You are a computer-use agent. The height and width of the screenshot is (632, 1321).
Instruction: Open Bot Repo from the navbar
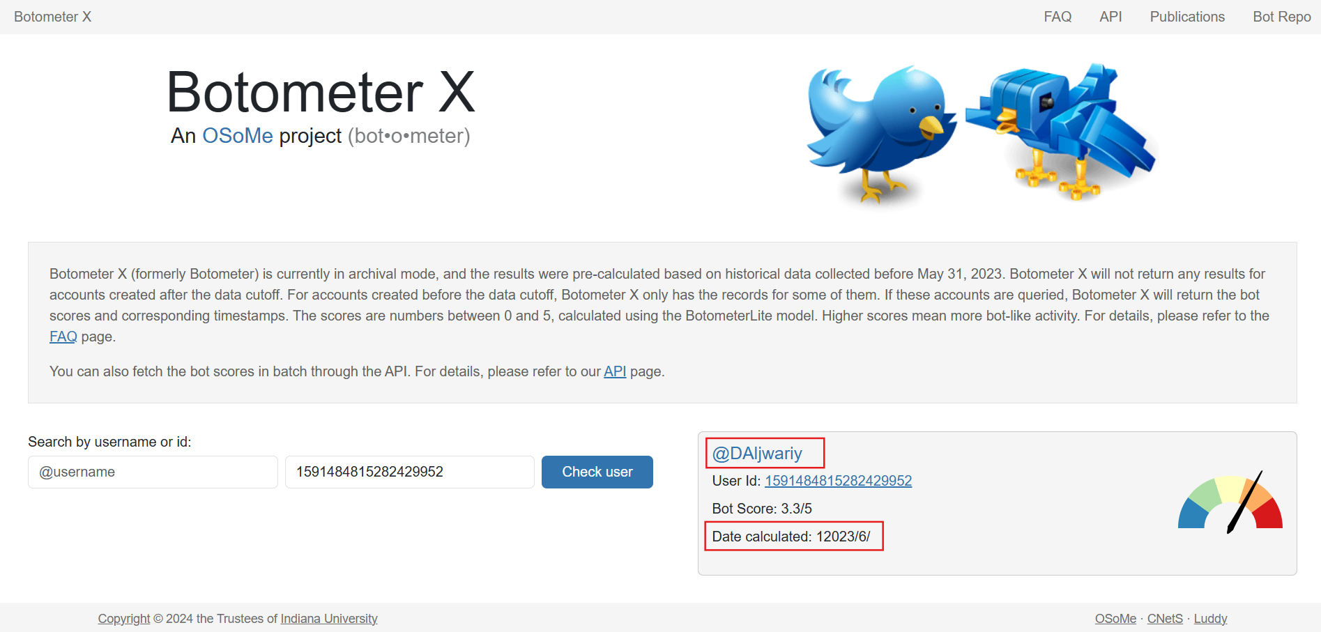pos(1281,17)
